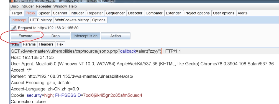Open the Help menu
The image size is (279, 104).
pos(73,6)
